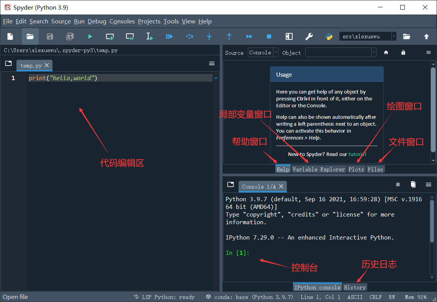437x302 pixels.
Task: Toggle the Help pane lock icon
Action: click(x=403, y=53)
